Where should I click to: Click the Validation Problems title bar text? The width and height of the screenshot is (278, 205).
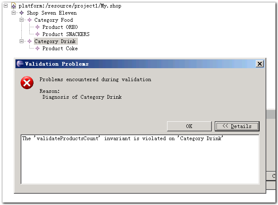[x=57, y=64]
